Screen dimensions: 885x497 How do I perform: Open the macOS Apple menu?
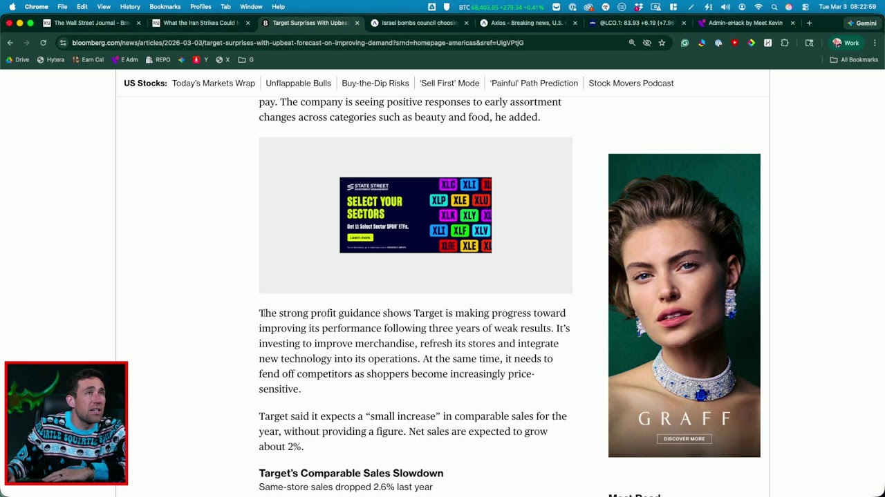point(12,7)
